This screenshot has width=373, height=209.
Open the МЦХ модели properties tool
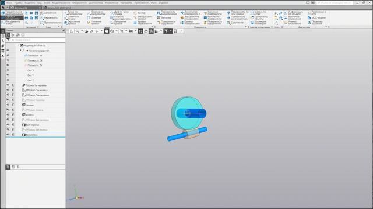tap(316, 18)
